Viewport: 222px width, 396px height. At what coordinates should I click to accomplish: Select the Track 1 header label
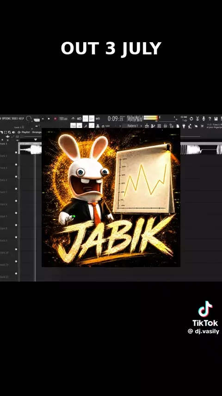tap(4, 144)
